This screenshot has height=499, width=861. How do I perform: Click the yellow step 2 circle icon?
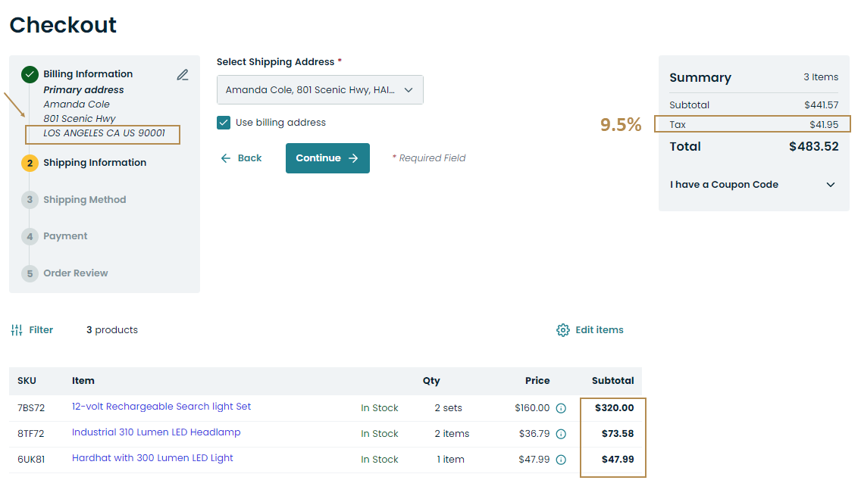(x=30, y=163)
